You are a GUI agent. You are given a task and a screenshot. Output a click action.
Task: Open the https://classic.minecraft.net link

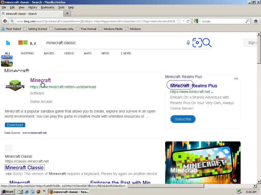27,161
